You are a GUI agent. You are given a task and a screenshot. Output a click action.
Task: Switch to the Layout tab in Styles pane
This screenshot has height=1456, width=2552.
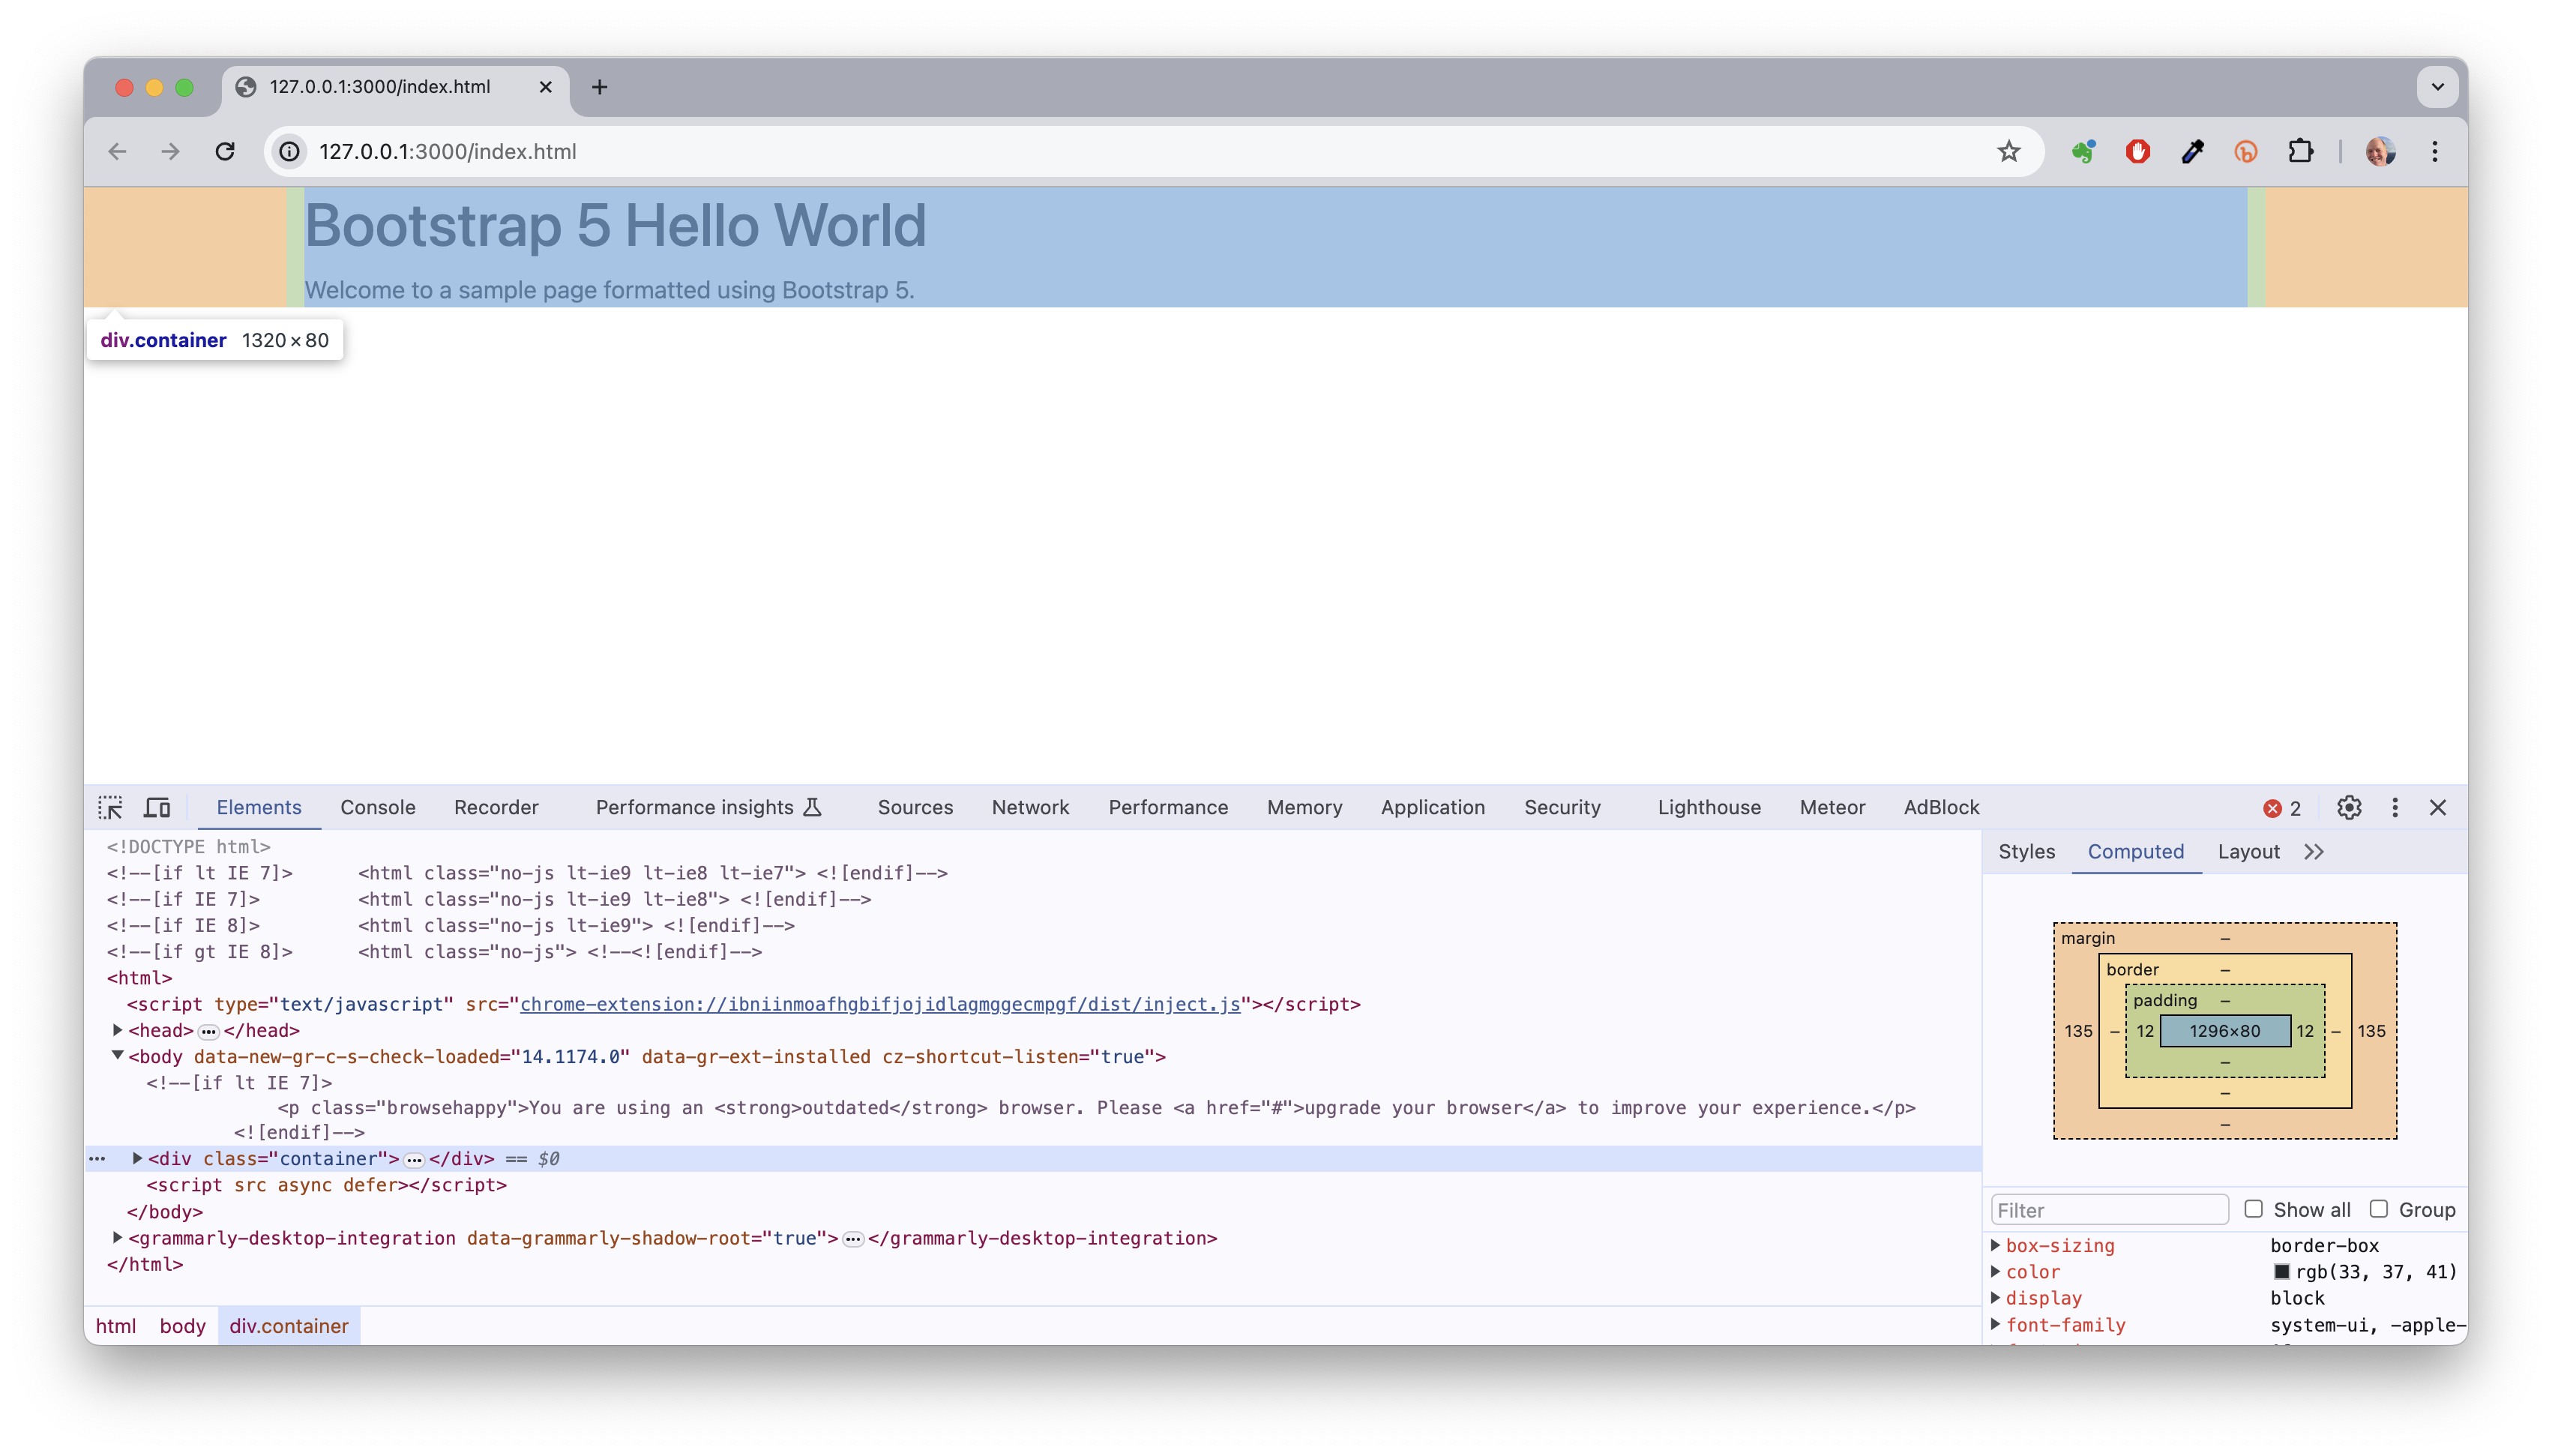click(2248, 852)
